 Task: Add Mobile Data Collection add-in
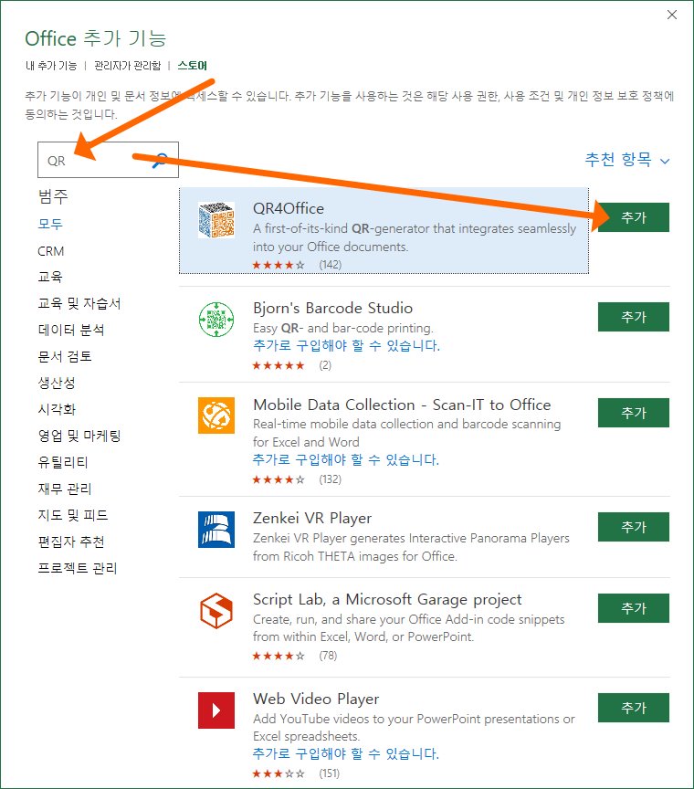[634, 413]
